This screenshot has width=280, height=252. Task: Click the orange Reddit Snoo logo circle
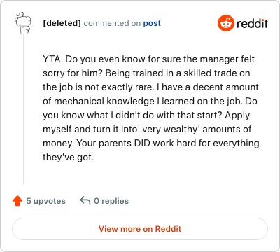[x=225, y=23]
